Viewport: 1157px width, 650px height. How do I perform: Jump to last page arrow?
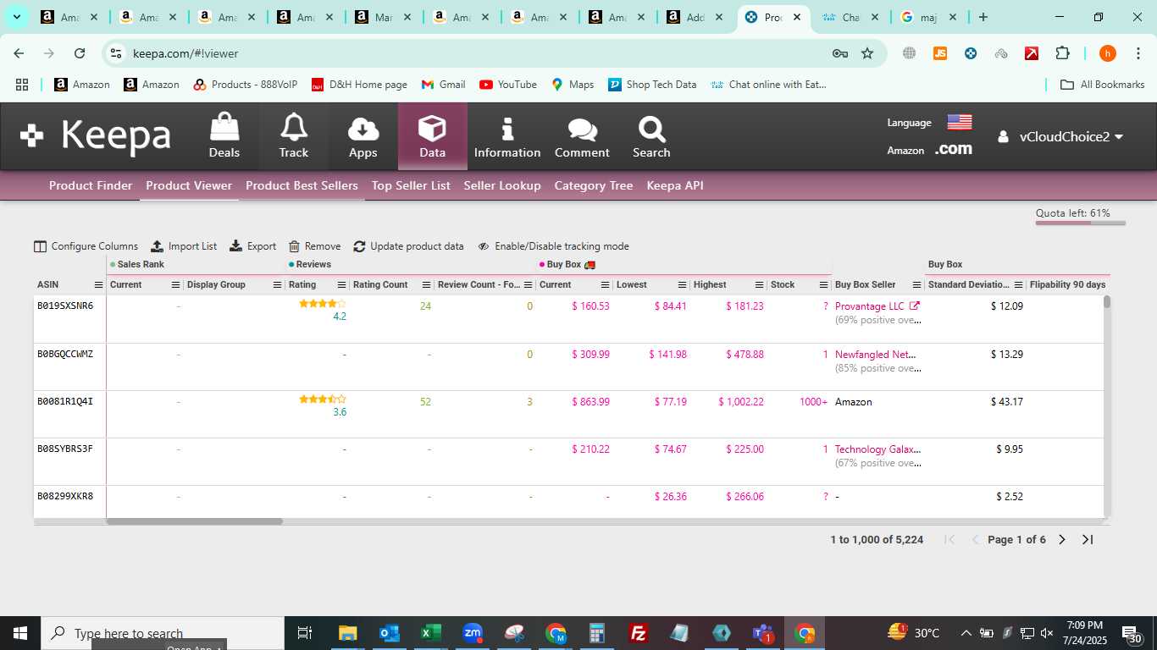[x=1088, y=540]
